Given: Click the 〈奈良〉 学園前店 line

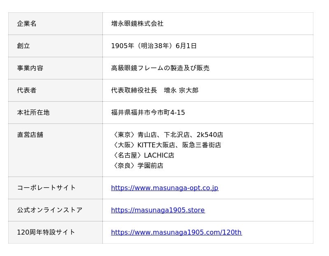Looking at the screenshot, I should pyautogui.click(x=137, y=166).
